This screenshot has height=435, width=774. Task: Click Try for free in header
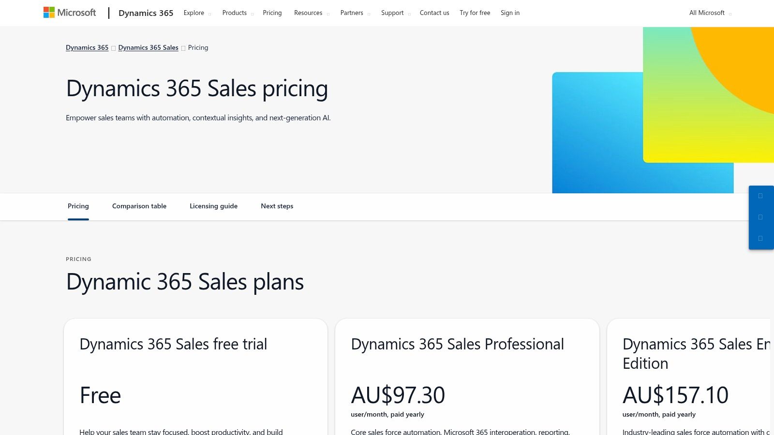click(475, 13)
